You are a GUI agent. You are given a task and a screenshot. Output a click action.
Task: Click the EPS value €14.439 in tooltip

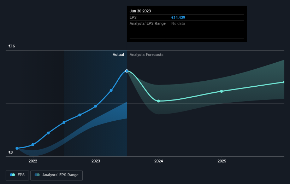[x=178, y=17]
